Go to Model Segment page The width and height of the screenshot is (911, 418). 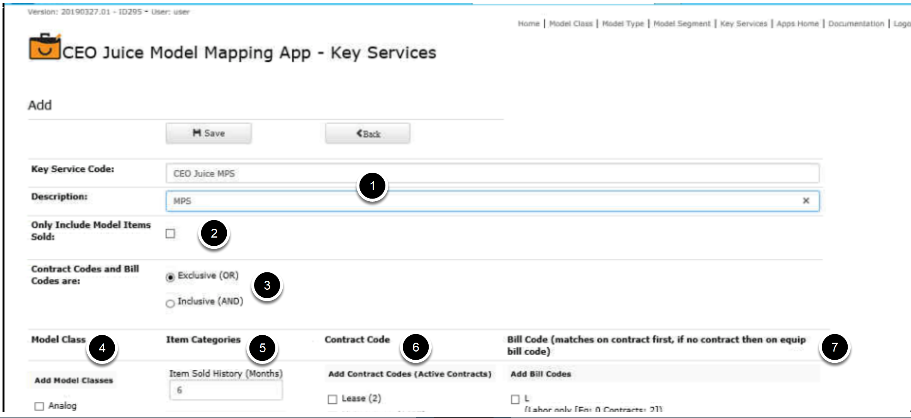pyautogui.click(x=682, y=24)
